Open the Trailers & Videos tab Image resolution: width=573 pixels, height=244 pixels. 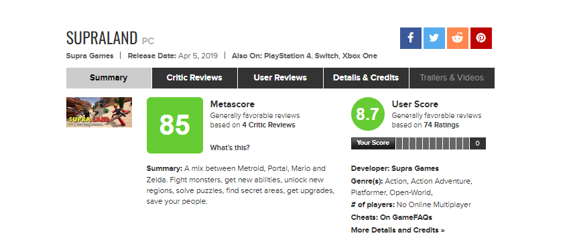click(x=452, y=78)
